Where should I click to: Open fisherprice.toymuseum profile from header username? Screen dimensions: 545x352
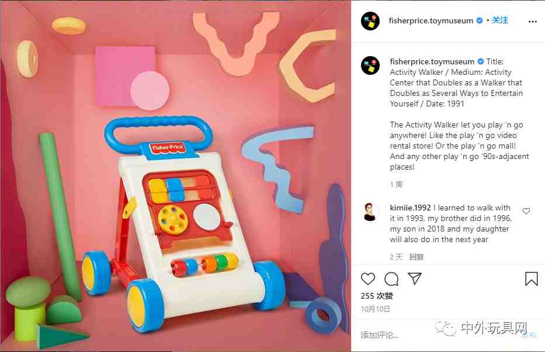tap(431, 20)
